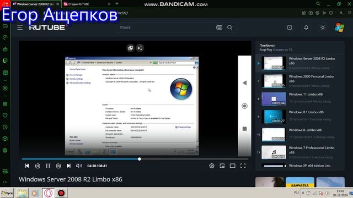This screenshot has height=198, width=353.
Task: Click the Плейлист header text
Action: [267, 45]
